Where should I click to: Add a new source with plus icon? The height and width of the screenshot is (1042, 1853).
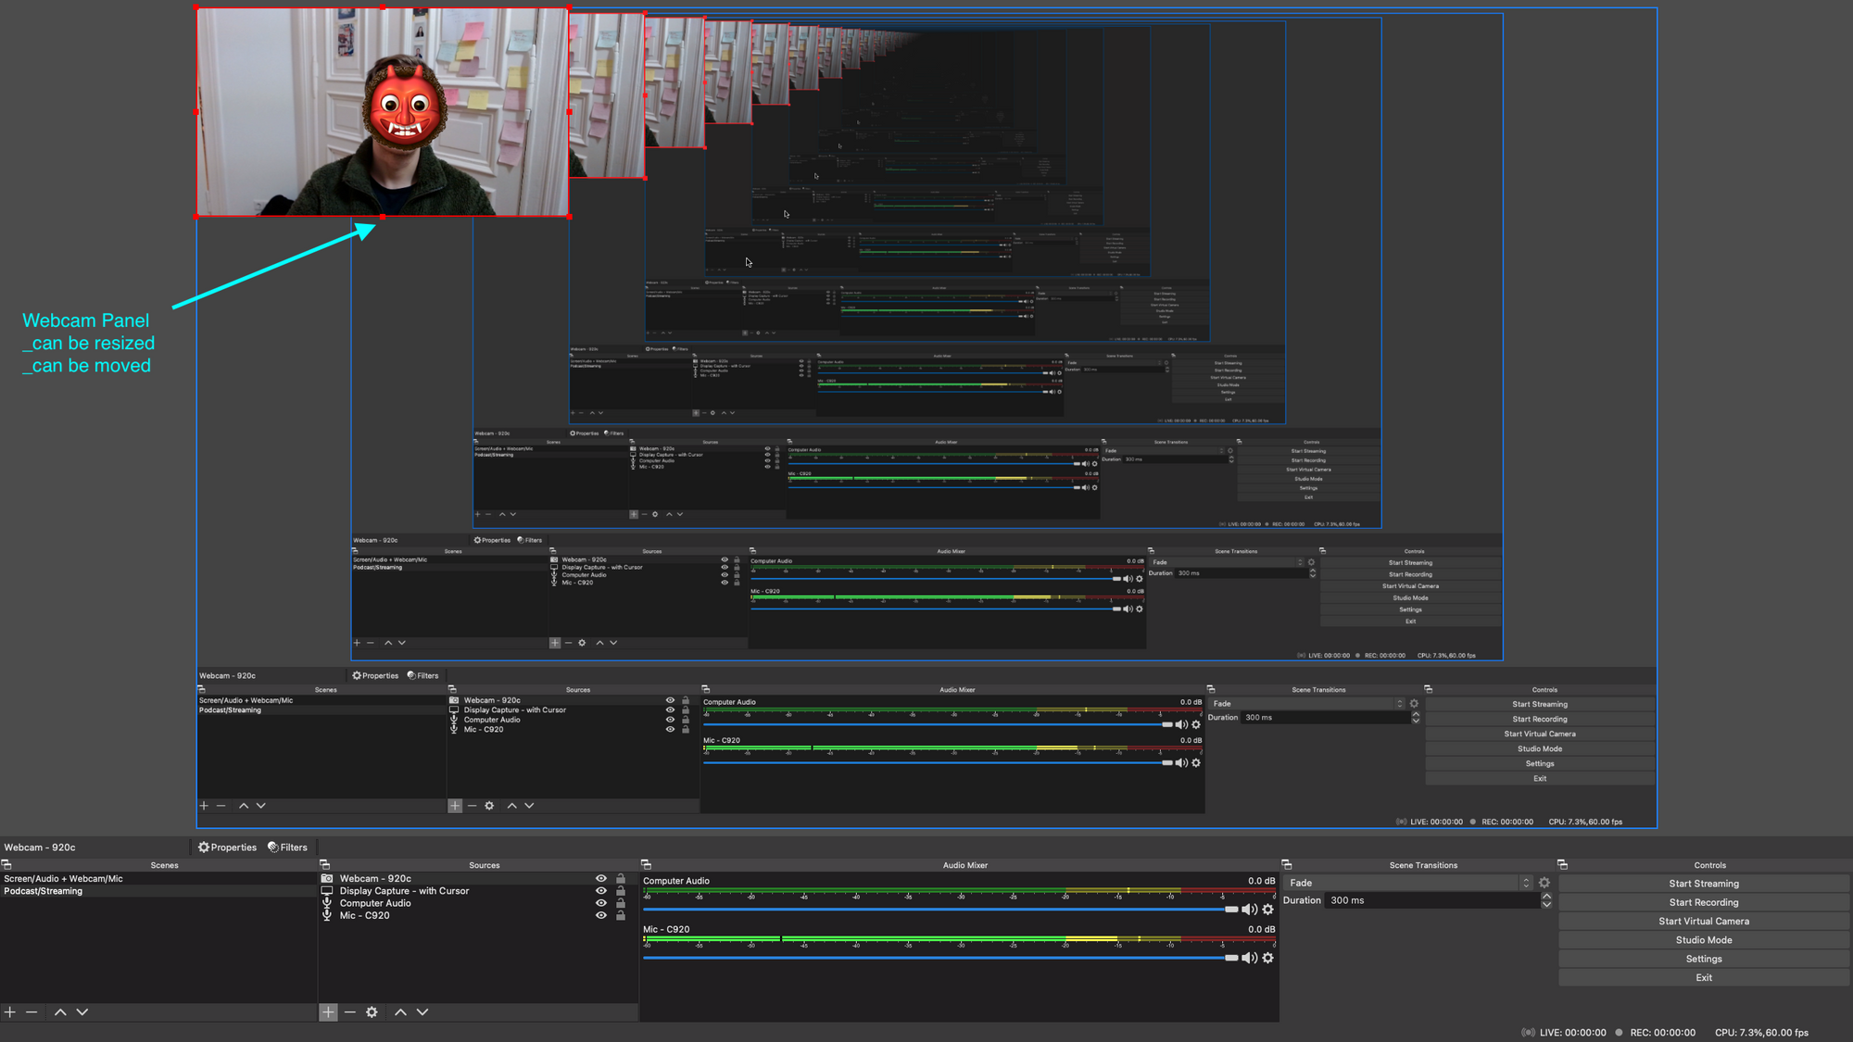pyautogui.click(x=328, y=1012)
